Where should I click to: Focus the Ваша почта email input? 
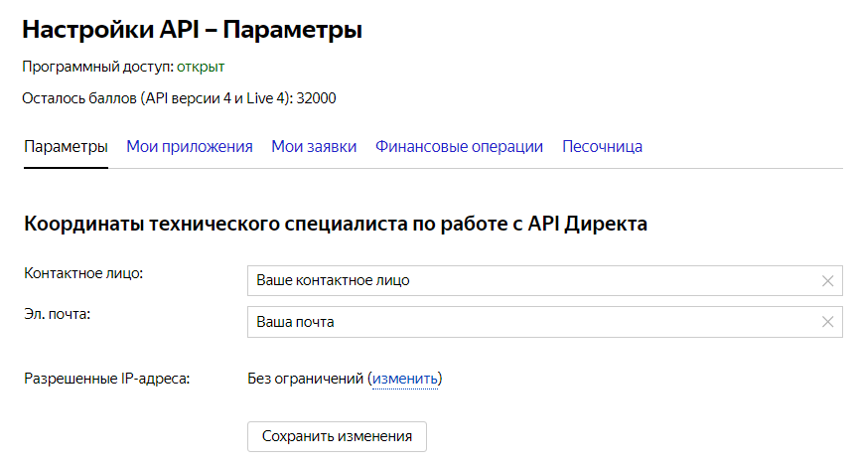coord(531,322)
